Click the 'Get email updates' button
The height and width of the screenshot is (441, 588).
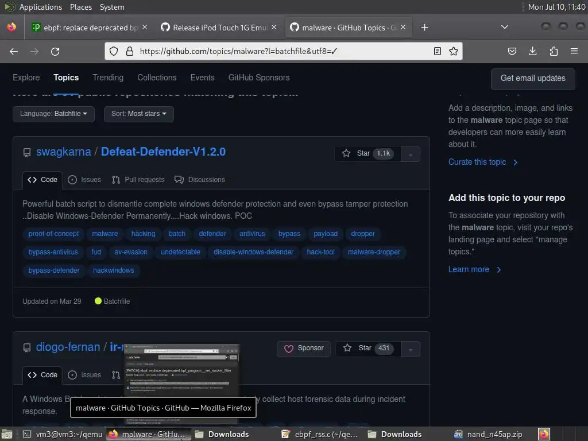click(532, 78)
